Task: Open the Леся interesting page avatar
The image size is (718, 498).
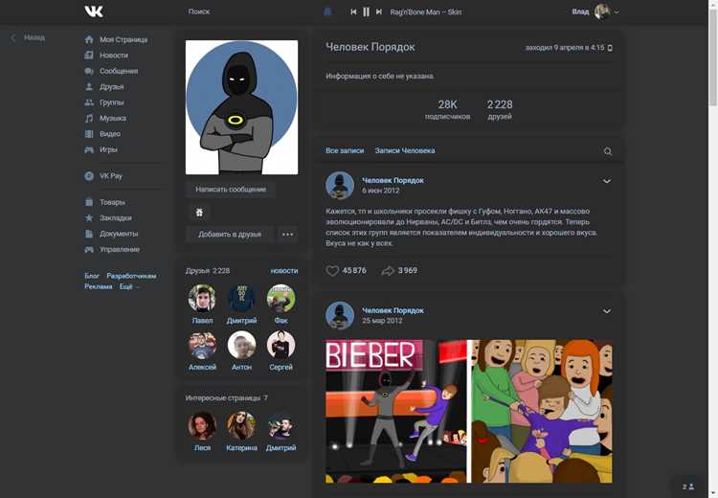Action: coord(202,425)
